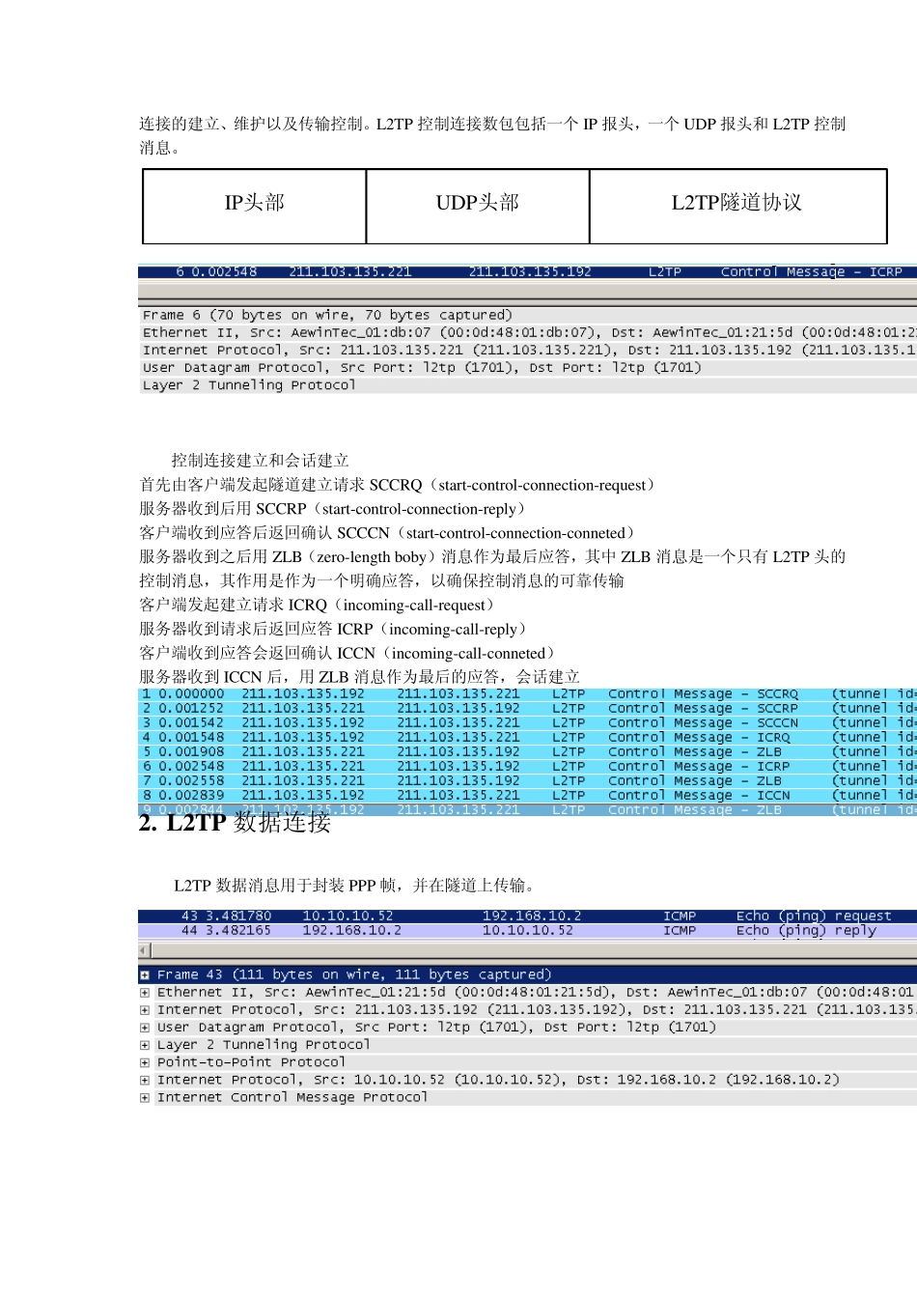Select packet 44 Echo ping reply row
The width and height of the screenshot is (917, 1298).
click(528, 931)
